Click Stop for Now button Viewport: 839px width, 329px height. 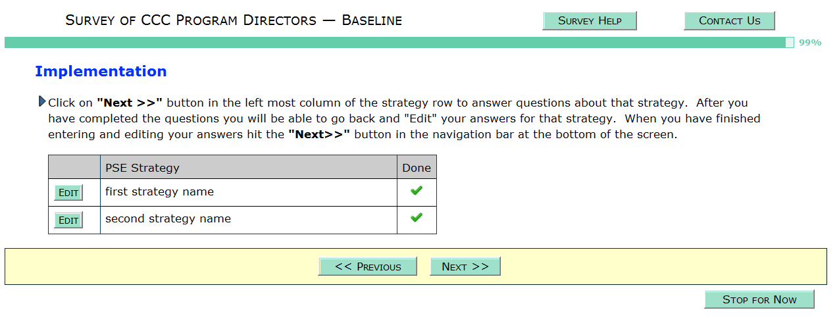tap(759, 299)
